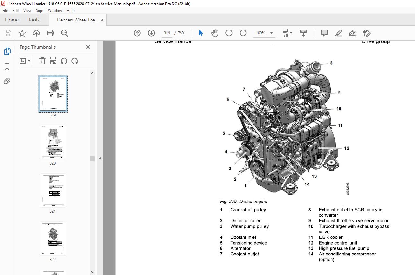Click the 'Page Thumbnails' panel title

38,47
